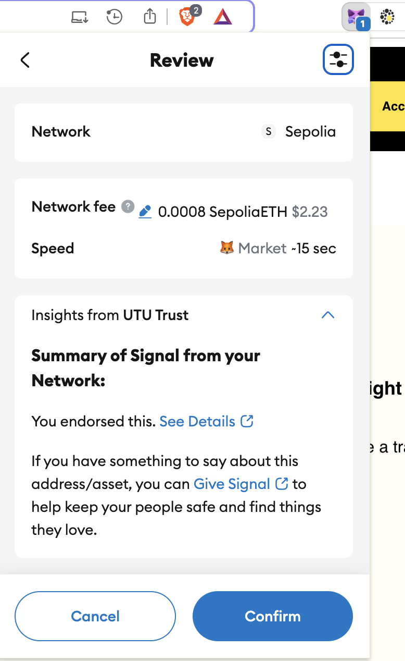
Task: Click the install app icon in address bar
Action: click(80, 17)
